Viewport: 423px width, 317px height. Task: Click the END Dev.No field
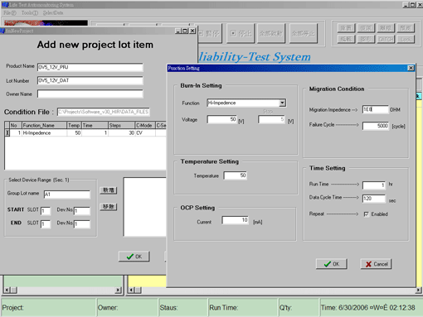coord(82,224)
